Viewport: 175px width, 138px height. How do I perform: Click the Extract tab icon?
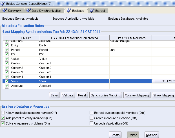click(x=92, y=11)
